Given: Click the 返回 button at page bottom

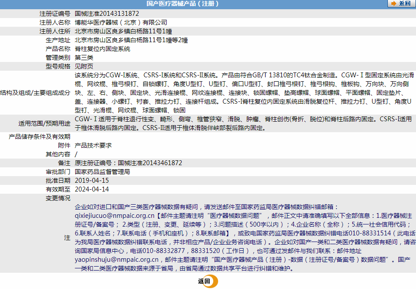Looking at the screenshot, I should [208, 282].
